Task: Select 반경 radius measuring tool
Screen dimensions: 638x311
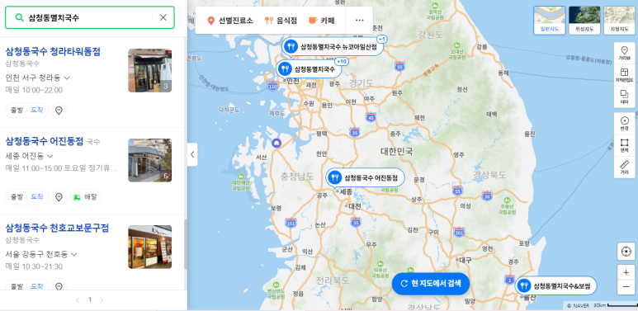Action: [x=624, y=124]
